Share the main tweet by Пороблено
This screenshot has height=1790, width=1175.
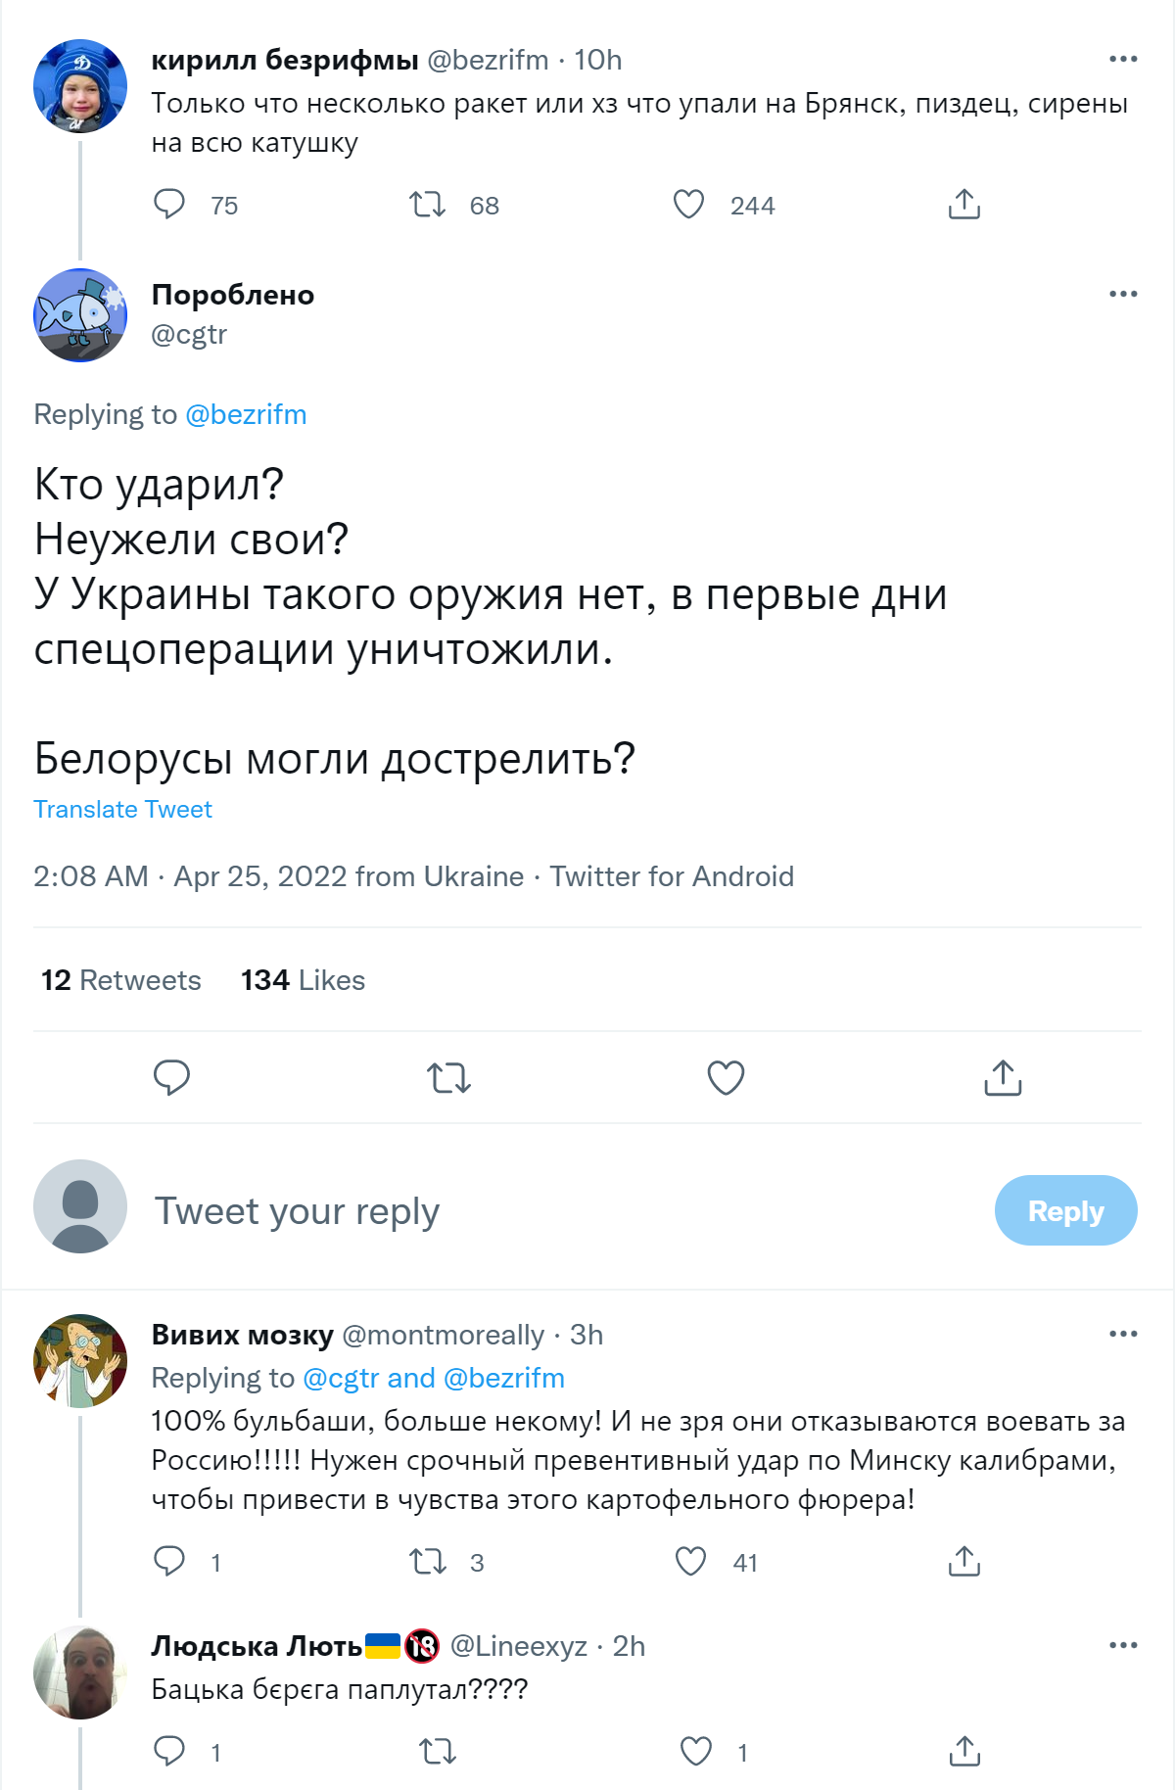tap(1003, 1077)
